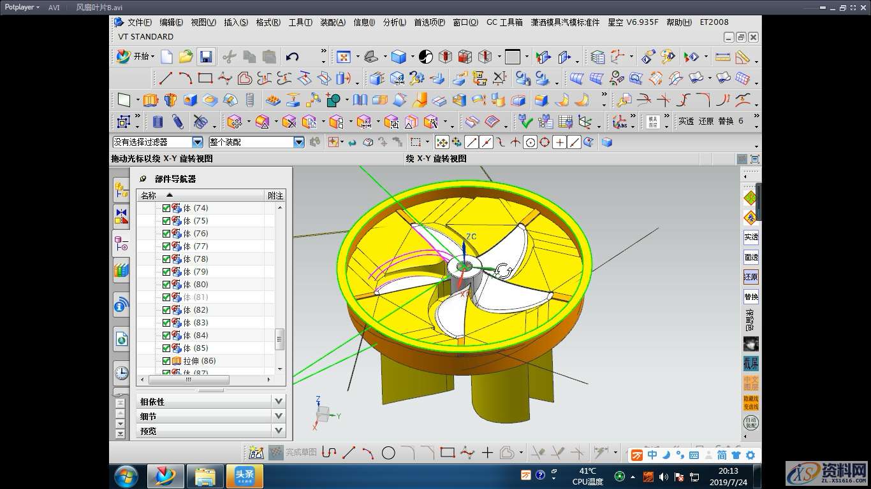The height and width of the screenshot is (489, 871).
Task: Open the Assembly Navigator sidebar tab
Action: 121,190
